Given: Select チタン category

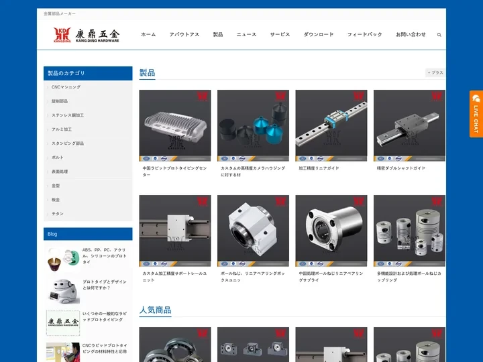Looking at the screenshot, I should click(58, 214).
